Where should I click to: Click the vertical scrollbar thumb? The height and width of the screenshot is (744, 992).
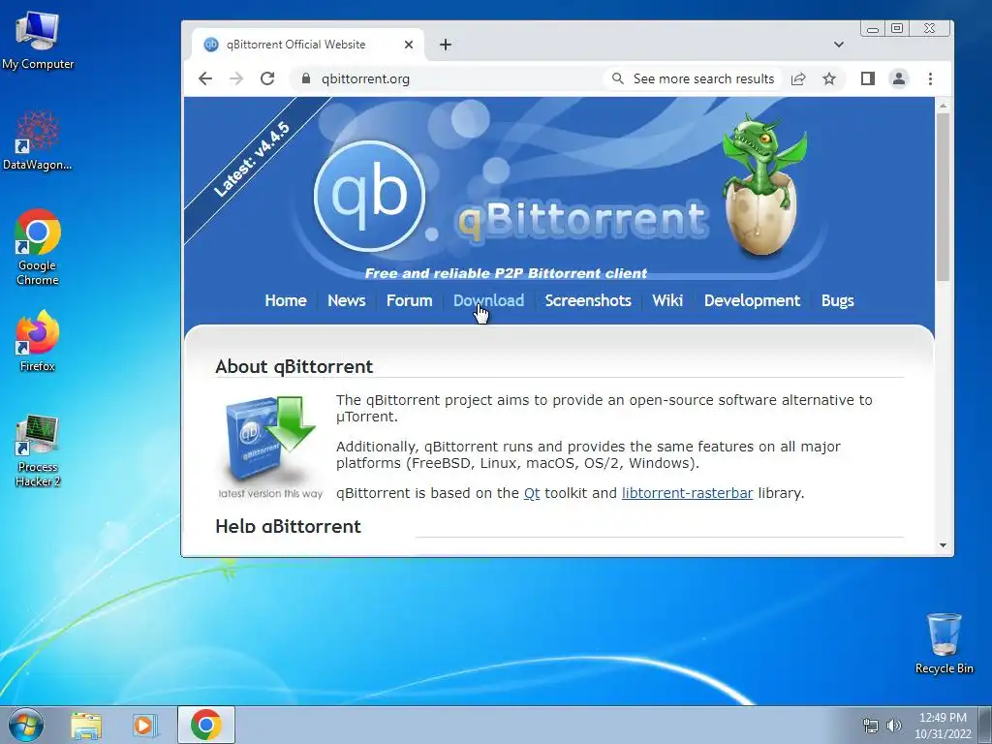[x=943, y=197]
